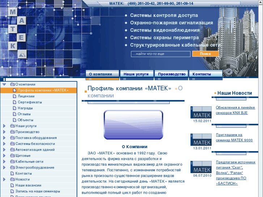Click MATEK news thumbnail dated 06.07.2010

(x=201, y=167)
